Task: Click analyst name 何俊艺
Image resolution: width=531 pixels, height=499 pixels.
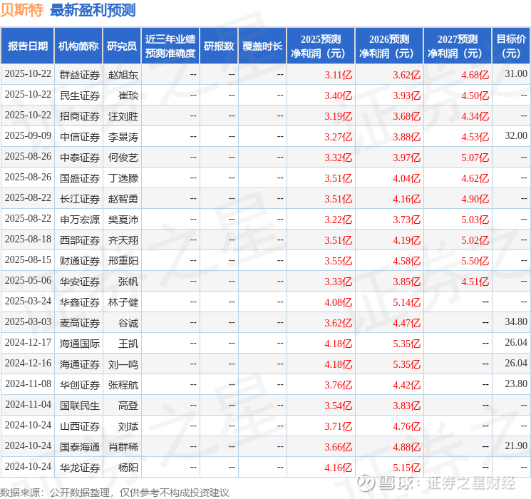Action: pos(123,158)
